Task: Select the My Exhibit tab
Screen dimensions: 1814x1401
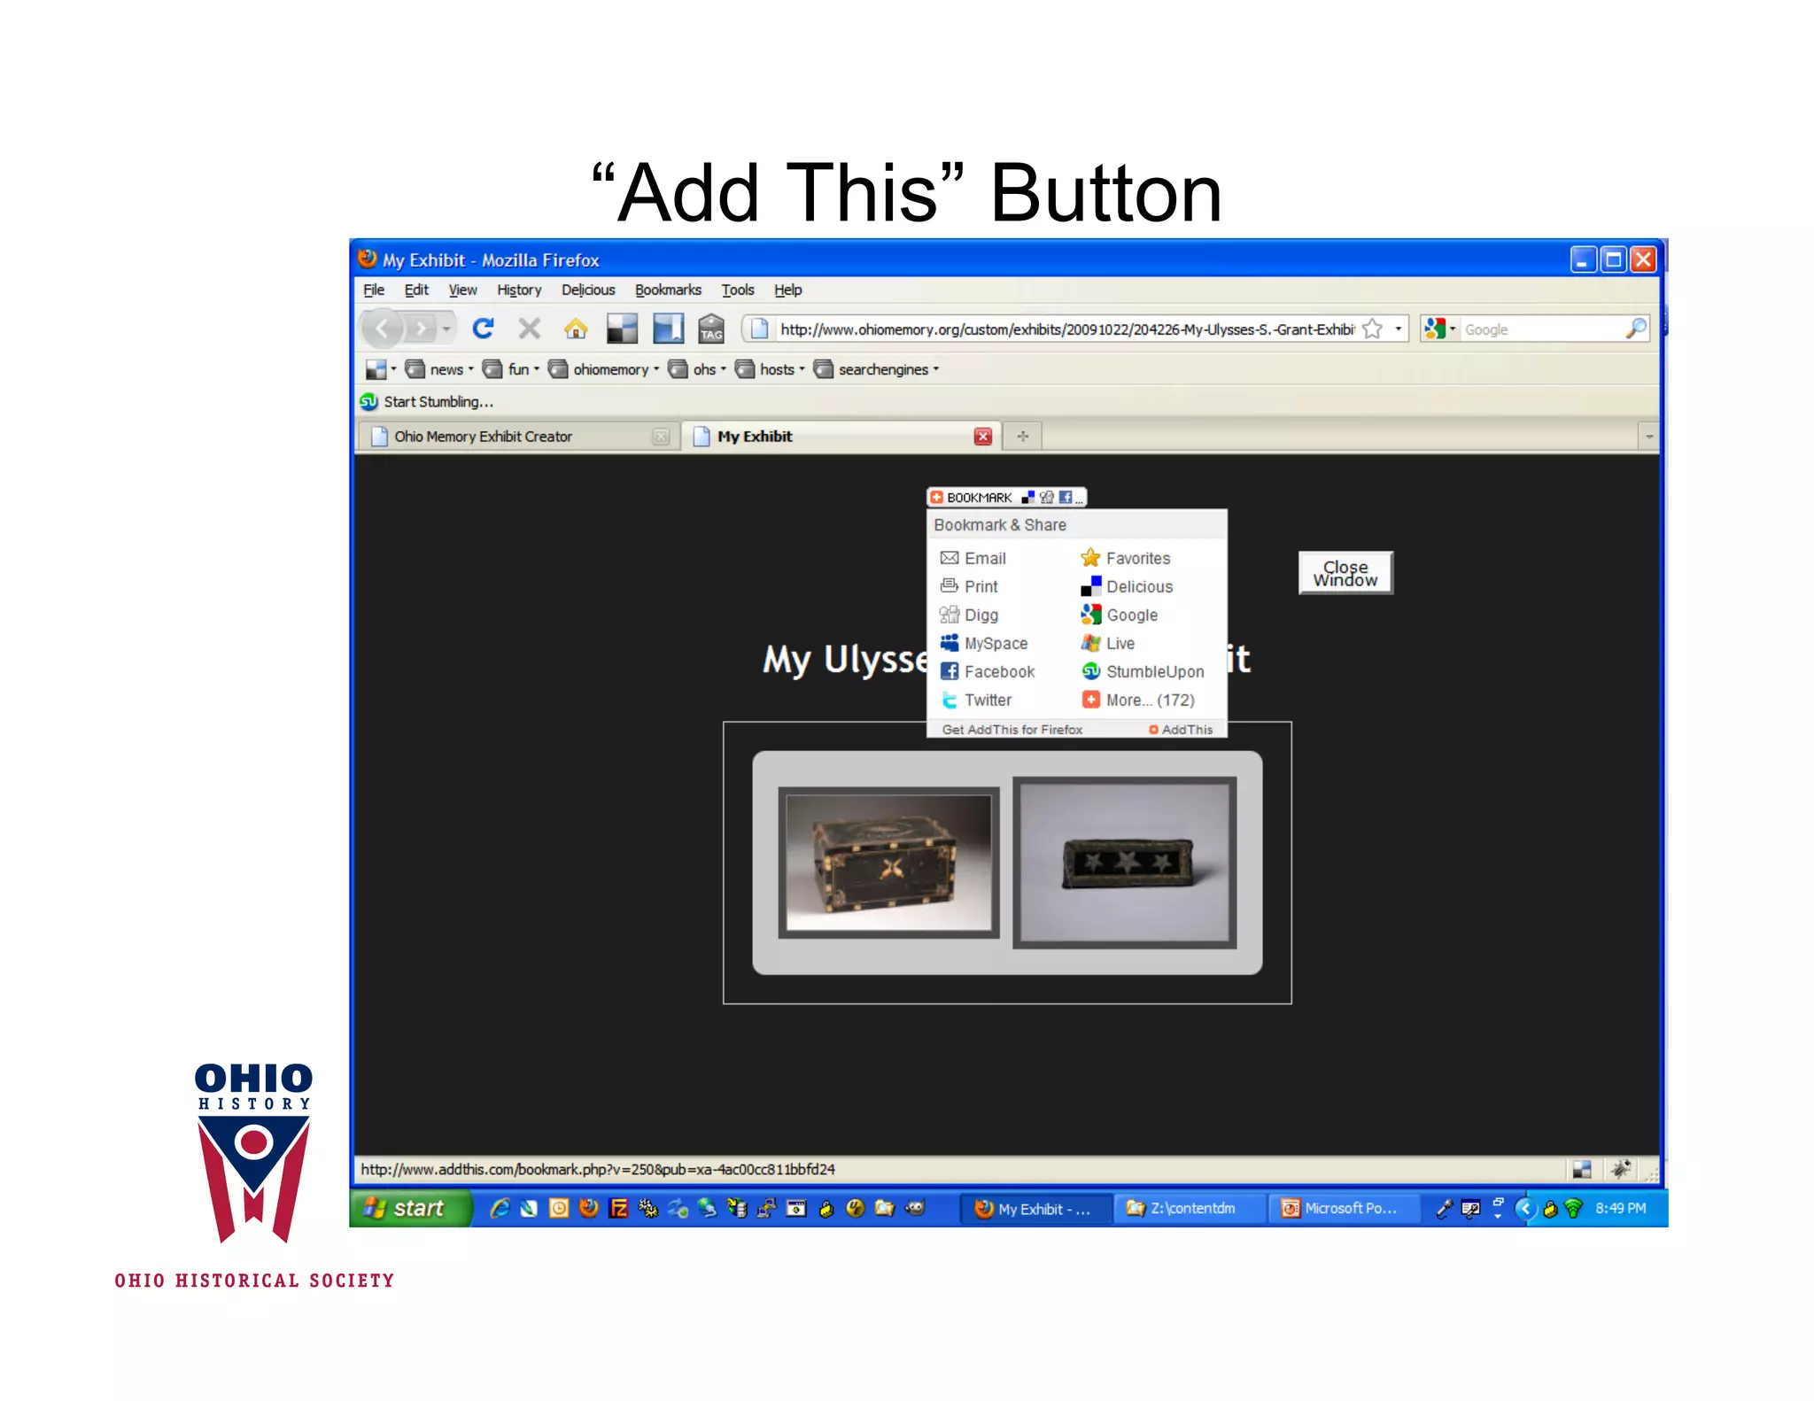Action: click(x=841, y=437)
